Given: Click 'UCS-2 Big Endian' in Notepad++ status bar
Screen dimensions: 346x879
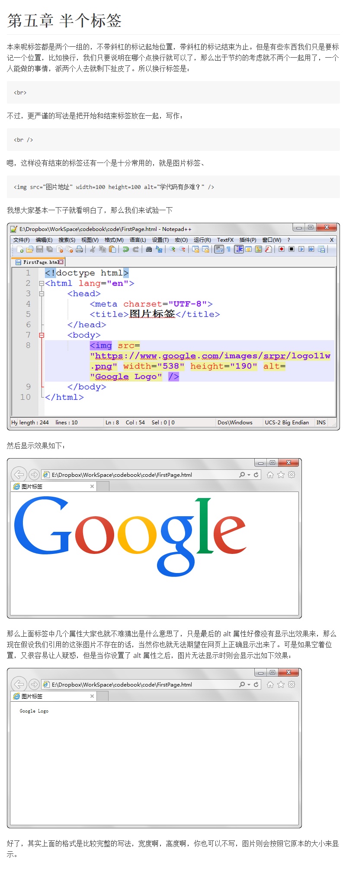Looking at the screenshot, I should tap(287, 423).
